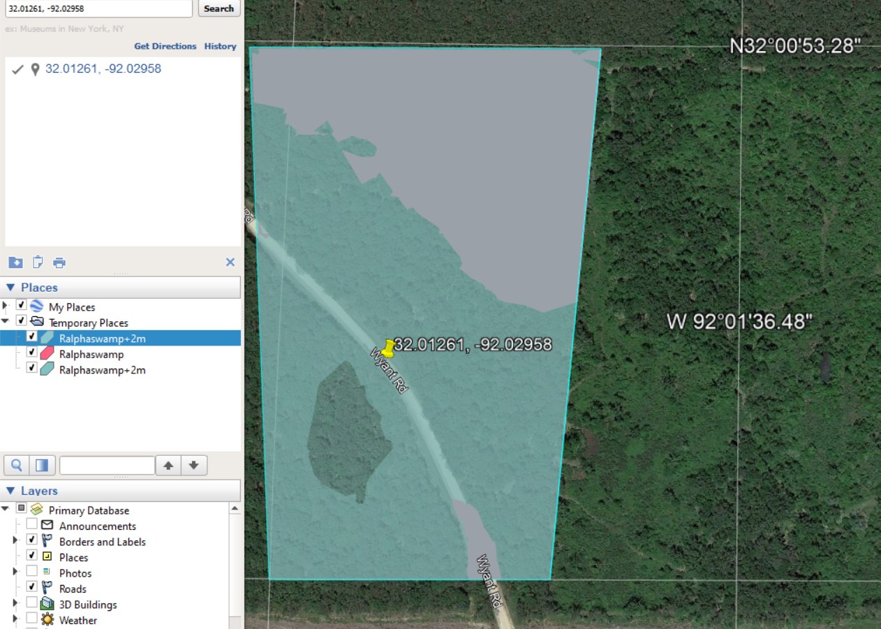881x629 pixels.
Task: Expand the 3D Buildings node
Action: pos(15,604)
